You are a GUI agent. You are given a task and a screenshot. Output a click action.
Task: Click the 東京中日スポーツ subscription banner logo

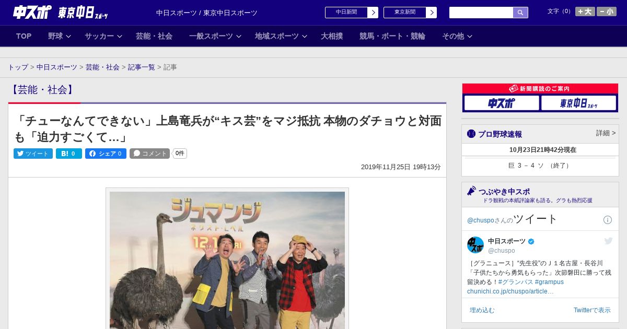point(578,103)
